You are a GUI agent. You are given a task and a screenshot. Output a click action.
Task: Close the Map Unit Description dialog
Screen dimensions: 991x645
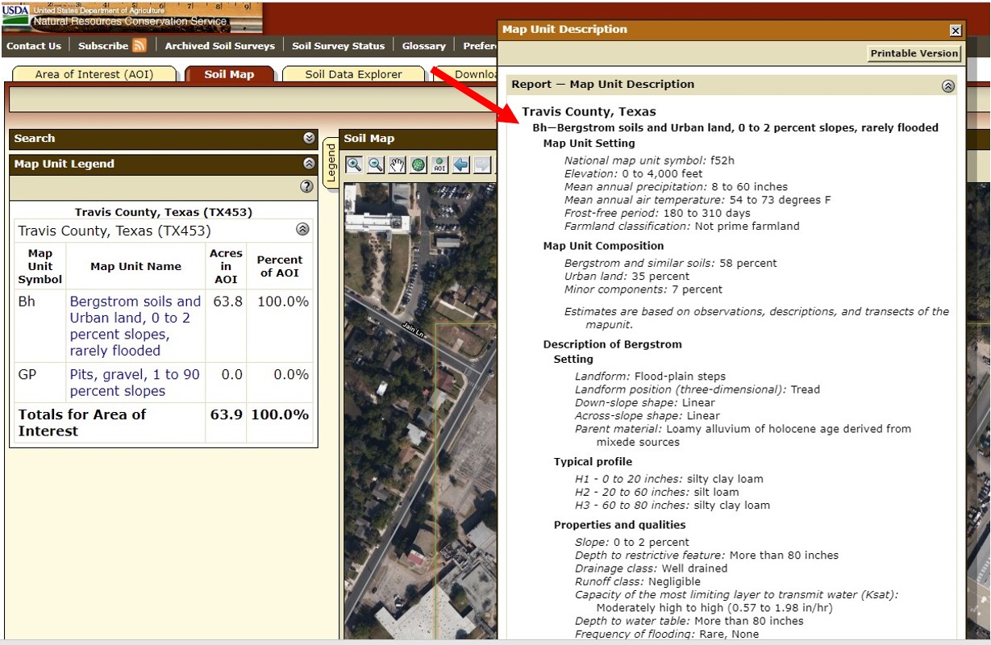tap(956, 31)
